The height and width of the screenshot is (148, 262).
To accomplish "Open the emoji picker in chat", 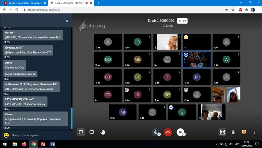I will [x=6, y=135].
